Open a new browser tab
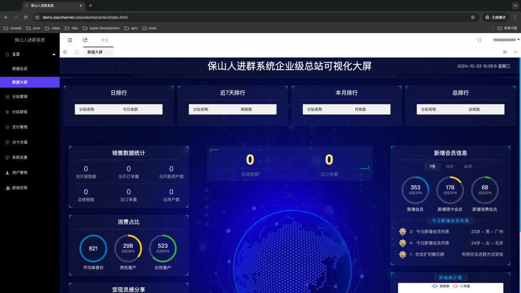521x293 pixels. click(91, 5)
